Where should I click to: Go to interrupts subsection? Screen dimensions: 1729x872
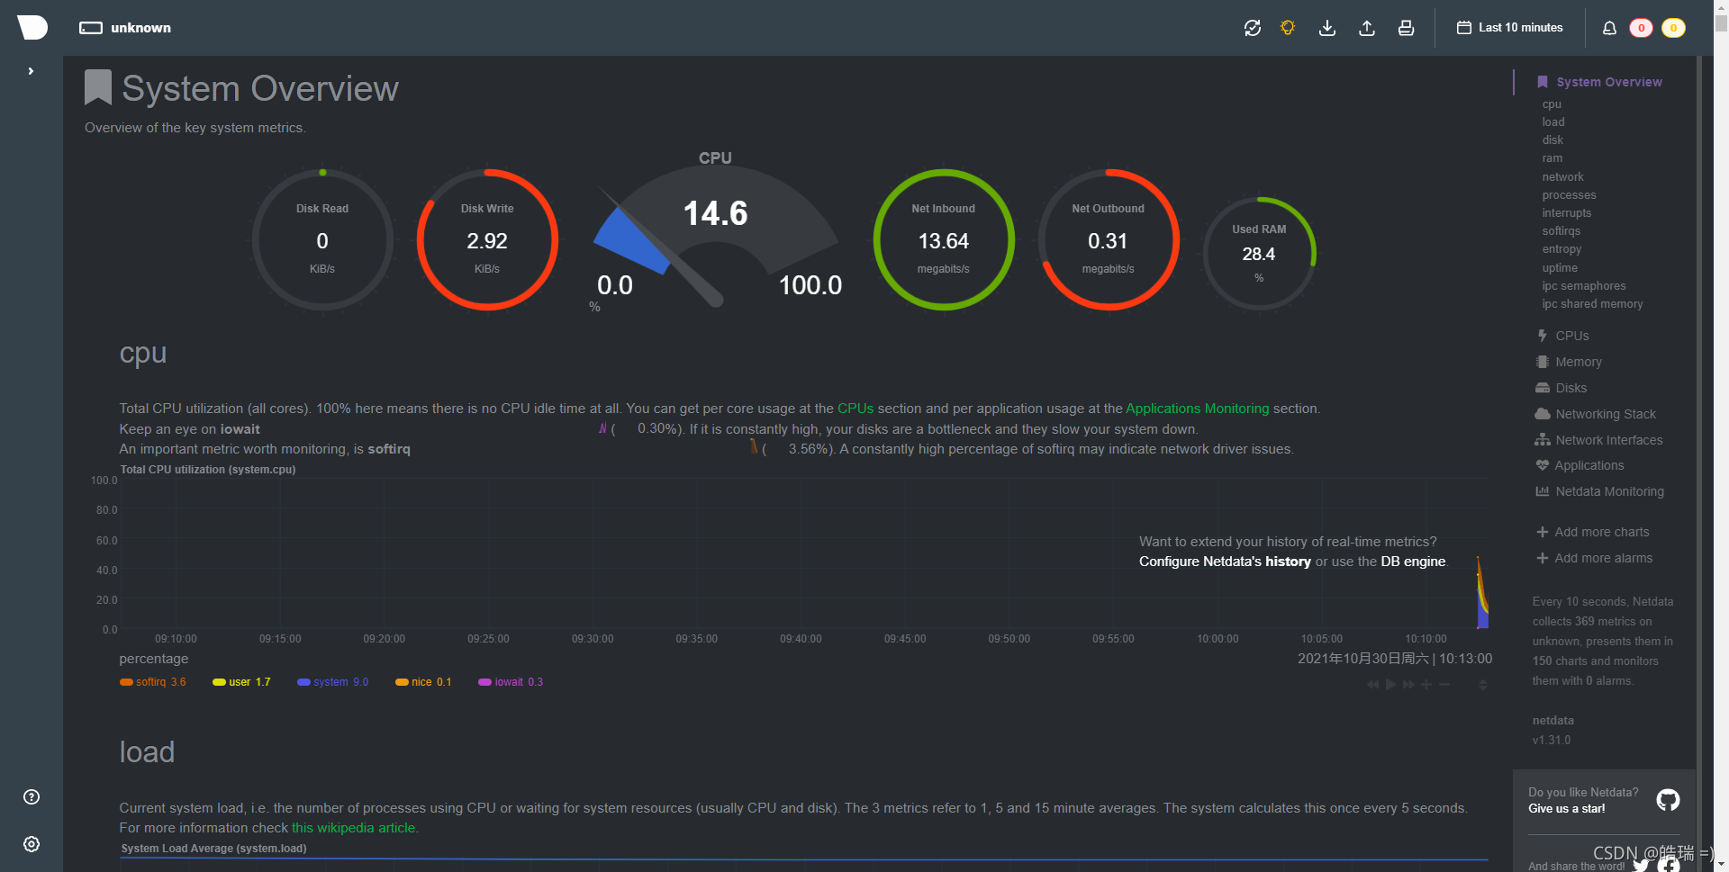tap(1566, 213)
